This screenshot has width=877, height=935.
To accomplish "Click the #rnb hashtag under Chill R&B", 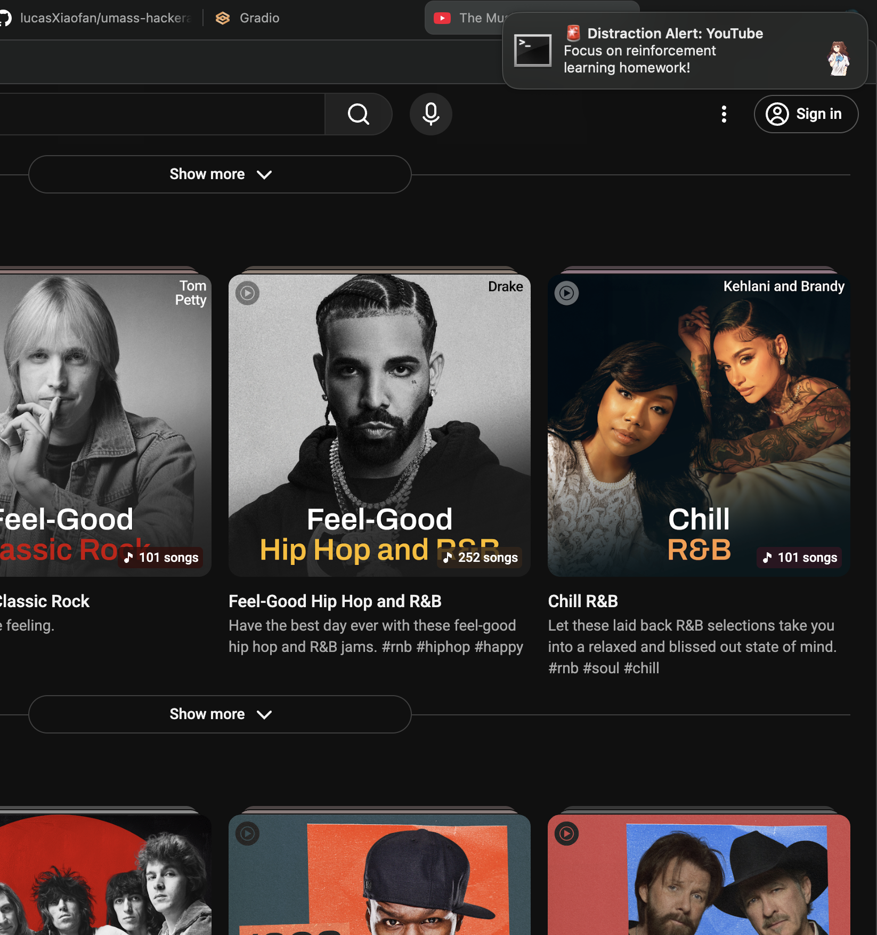I will click(563, 668).
